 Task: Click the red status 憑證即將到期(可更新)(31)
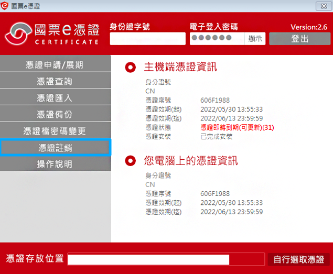(237, 127)
